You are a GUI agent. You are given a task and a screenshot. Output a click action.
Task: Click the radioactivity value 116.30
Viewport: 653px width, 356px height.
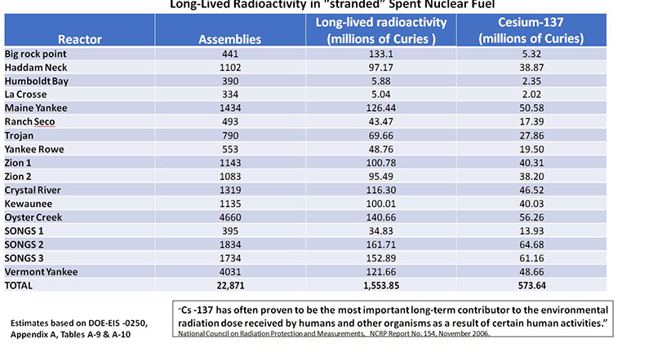[381, 191]
